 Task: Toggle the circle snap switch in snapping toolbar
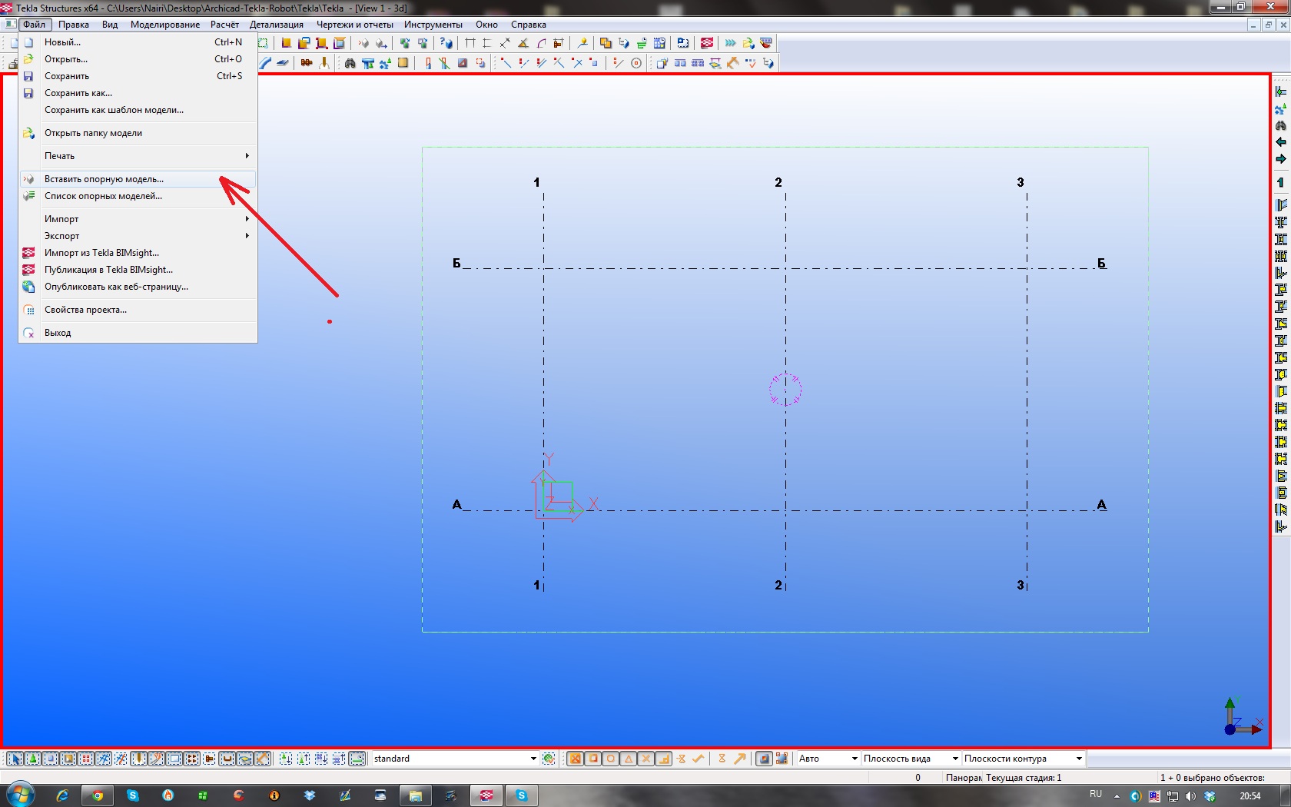610,759
